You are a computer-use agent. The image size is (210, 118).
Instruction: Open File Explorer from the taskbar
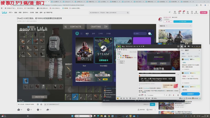tap(102, 116)
